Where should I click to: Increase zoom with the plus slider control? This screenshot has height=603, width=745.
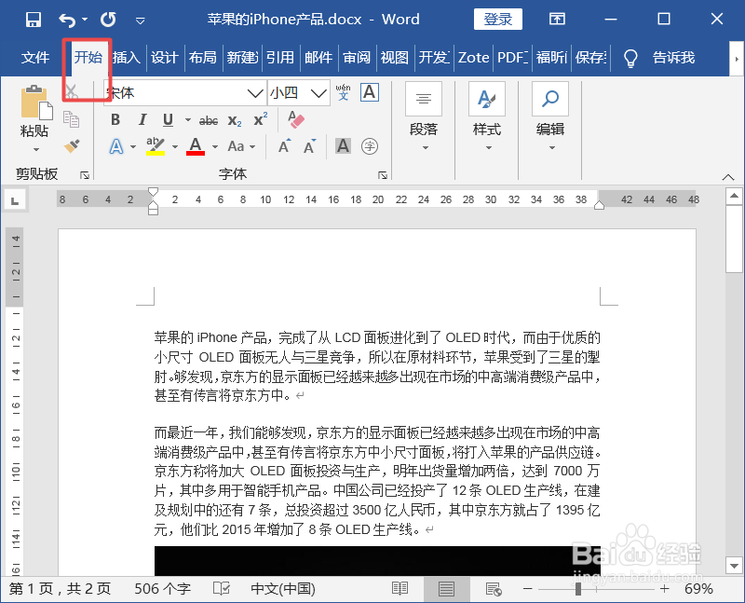tap(664, 590)
